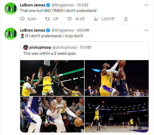The height and width of the screenshot is (135, 154).
Task: Open pickuphoop name in quoted tweet
Action: pos(40,47)
